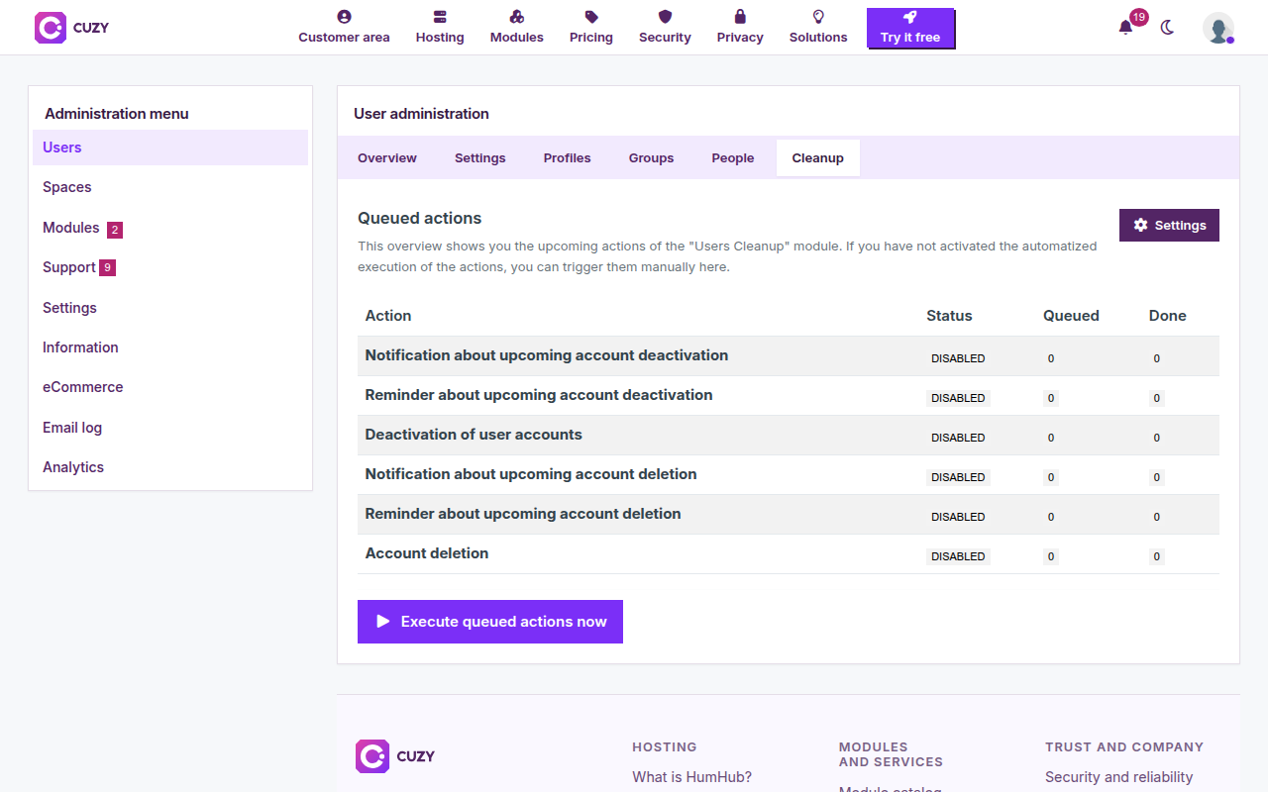The width and height of the screenshot is (1268, 792).
Task: Click the Try it free button
Action: tap(910, 29)
